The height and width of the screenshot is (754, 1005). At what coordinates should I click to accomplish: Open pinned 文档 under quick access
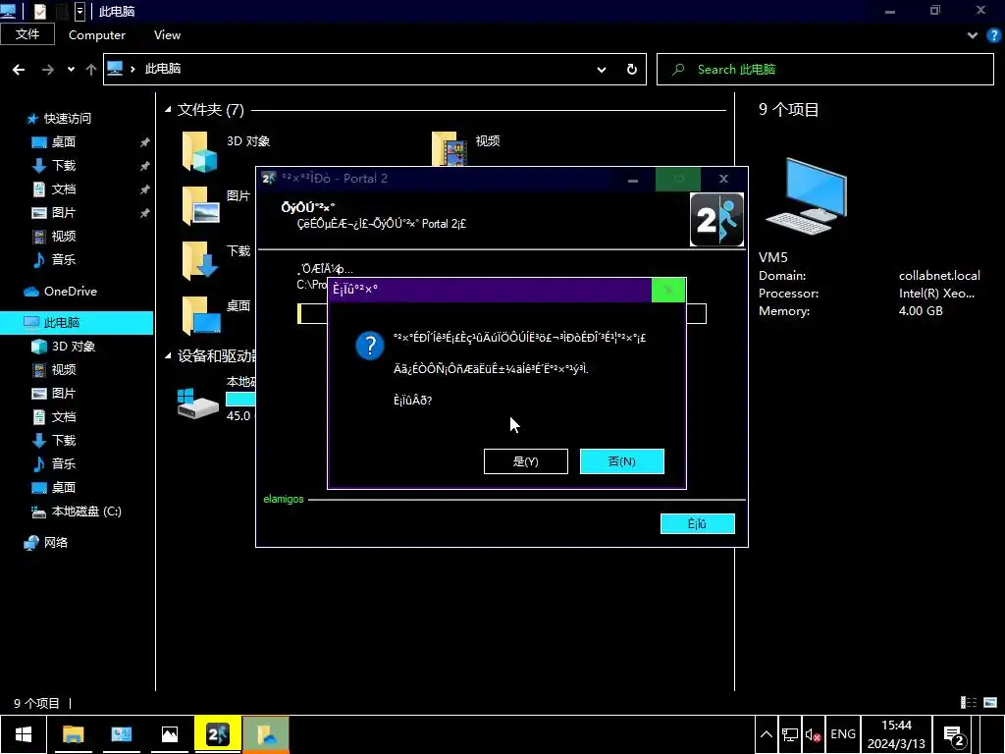[x=64, y=189]
